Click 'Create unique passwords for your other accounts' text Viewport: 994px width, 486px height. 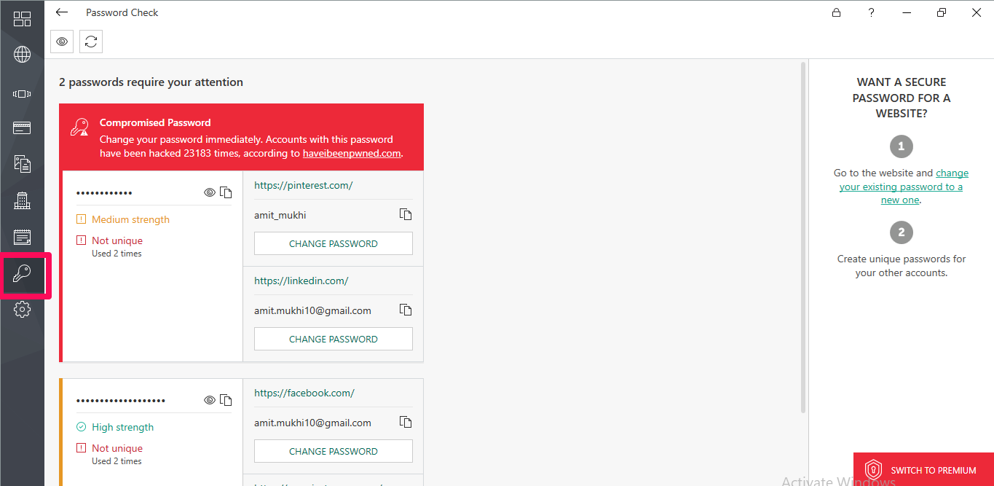(902, 266)
